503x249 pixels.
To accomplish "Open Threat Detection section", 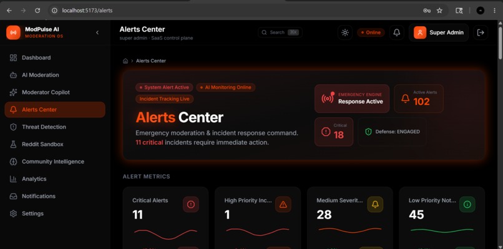I will pos(55,127).
